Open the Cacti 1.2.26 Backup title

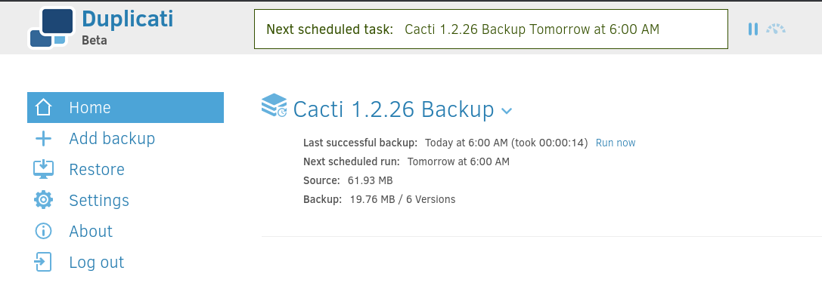click(393, 109)
